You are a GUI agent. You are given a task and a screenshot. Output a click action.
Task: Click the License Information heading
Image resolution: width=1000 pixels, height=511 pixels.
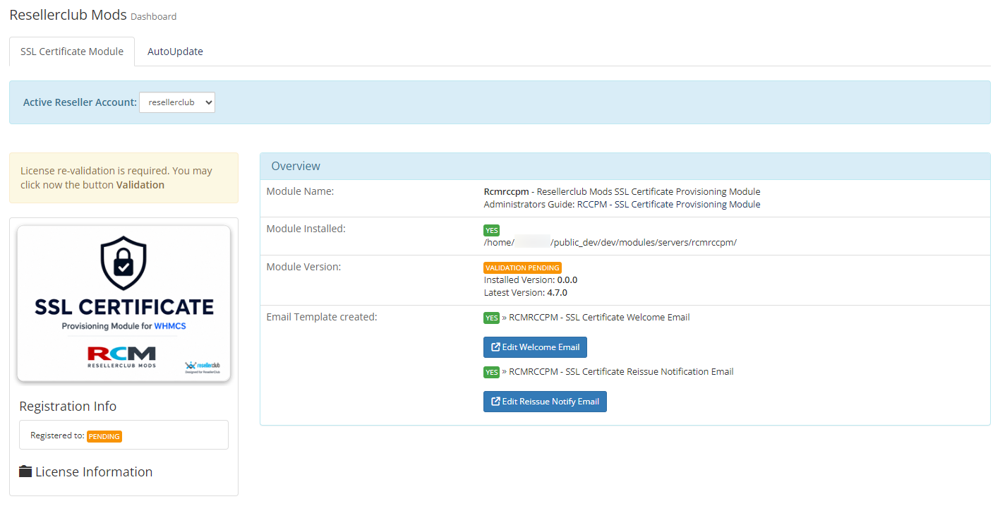click(x=94, y=471)
